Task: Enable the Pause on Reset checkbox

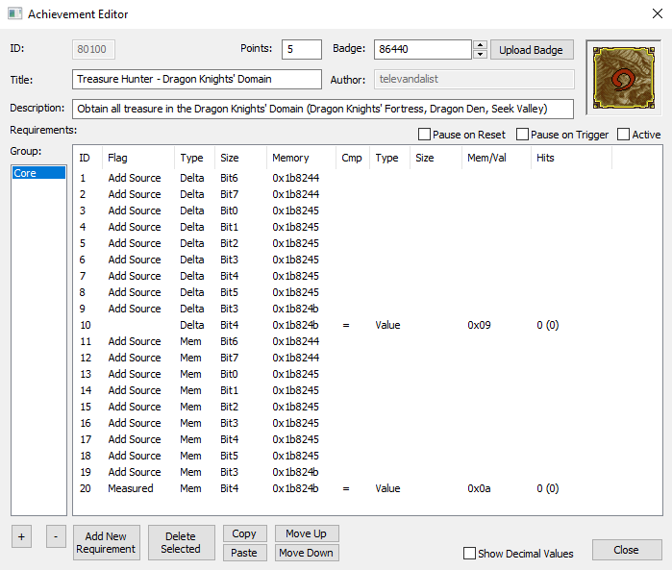Action: pyautogui.click(x=424, y=135)
